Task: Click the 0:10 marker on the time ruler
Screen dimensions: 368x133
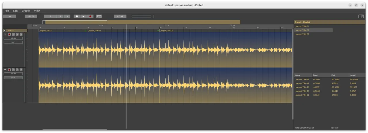Action: coord(101,25)
